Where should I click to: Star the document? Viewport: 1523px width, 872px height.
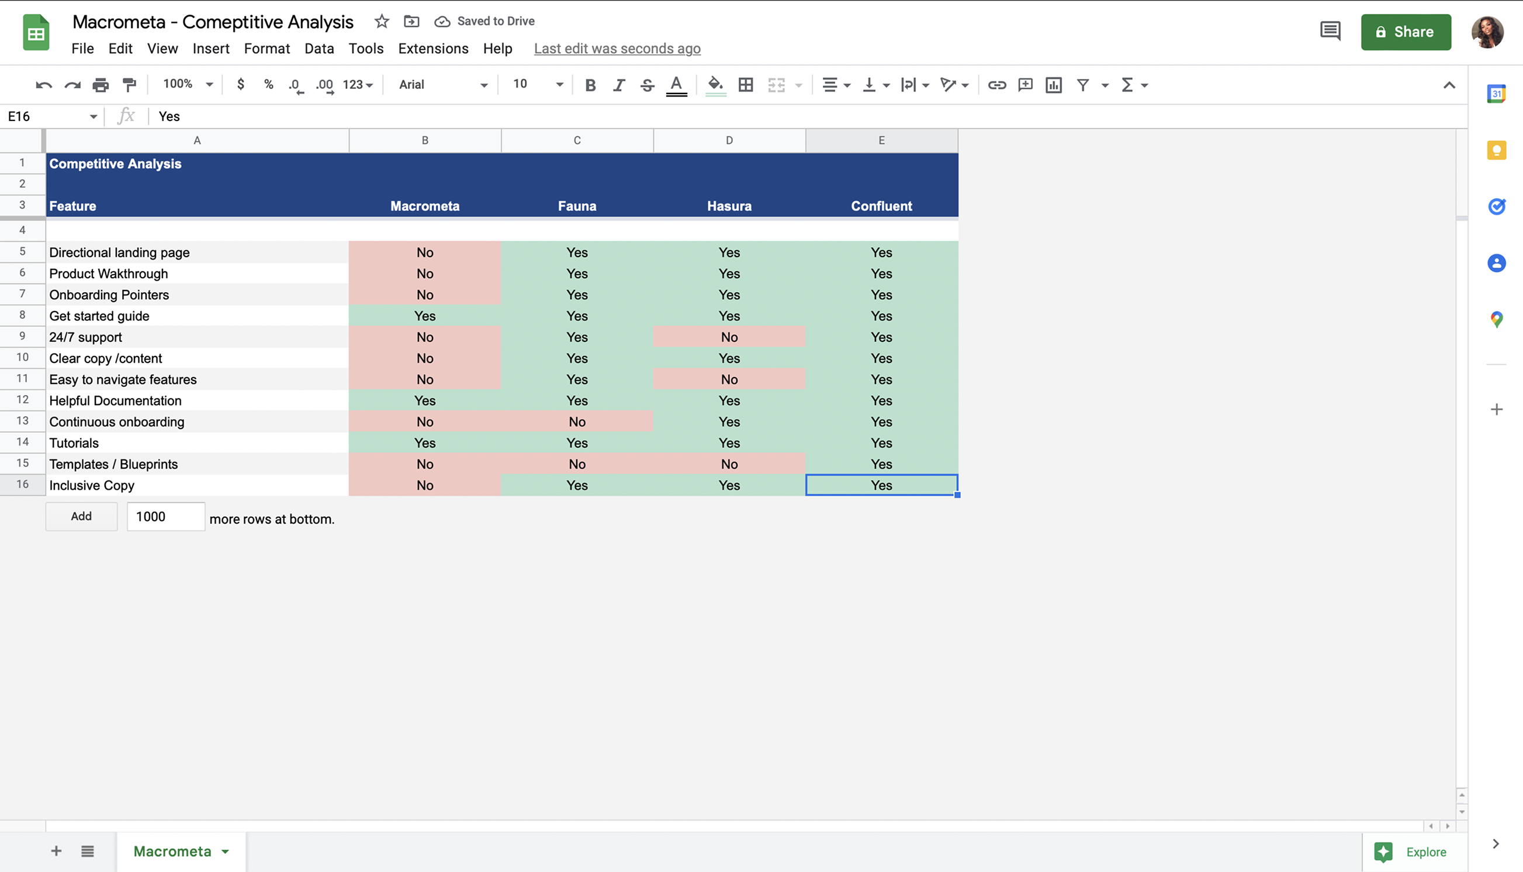click(382, 22)
